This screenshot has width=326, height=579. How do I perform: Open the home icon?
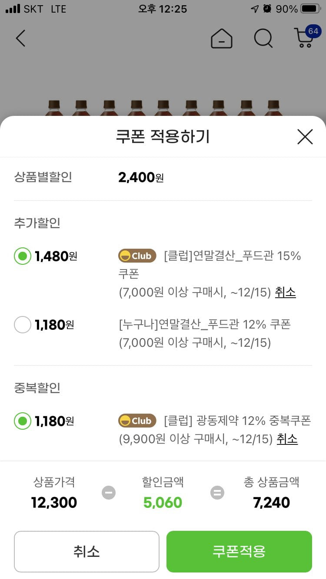[x=222, y=38]
